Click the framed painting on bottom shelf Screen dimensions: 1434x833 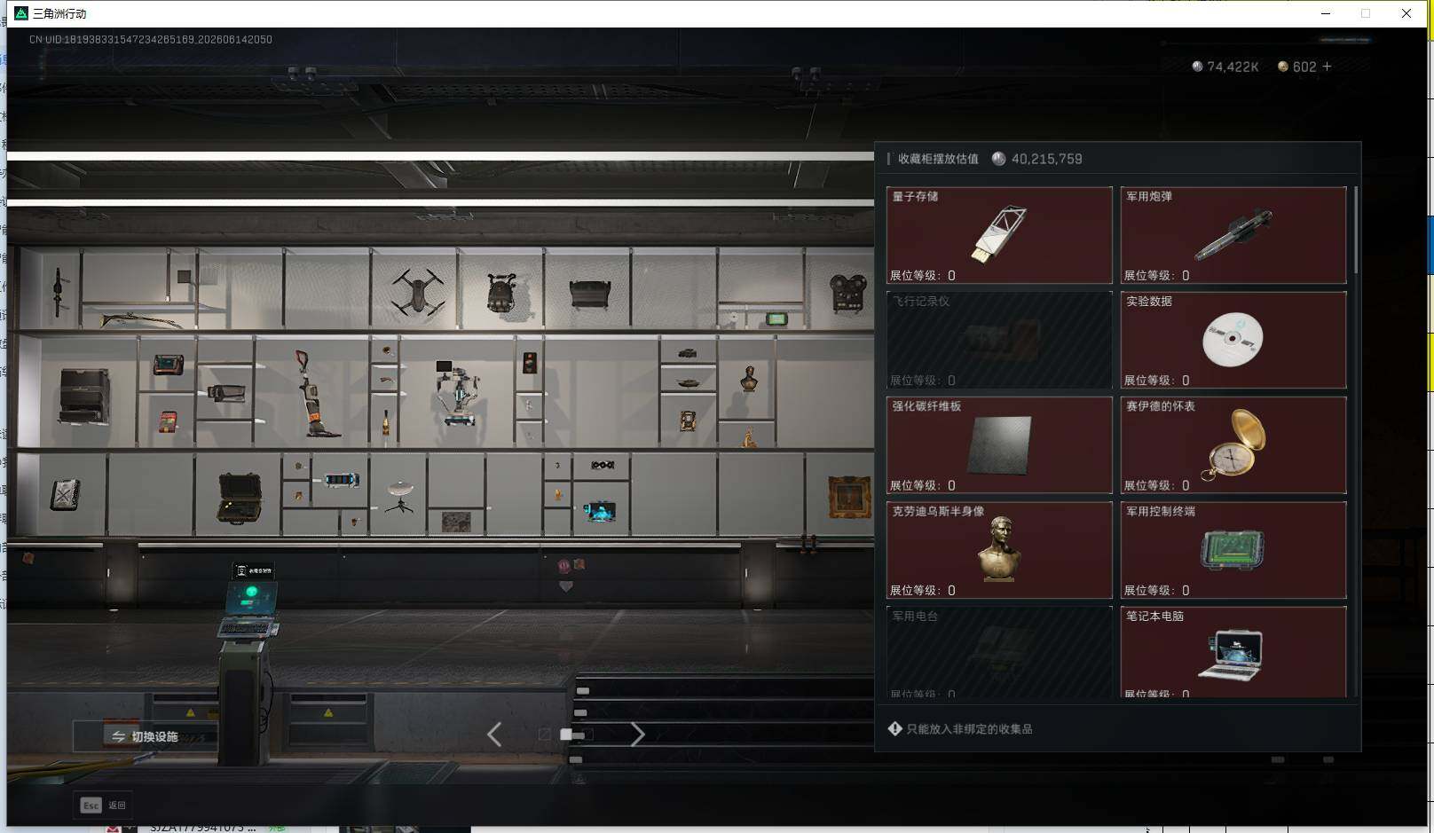[849, 497]
